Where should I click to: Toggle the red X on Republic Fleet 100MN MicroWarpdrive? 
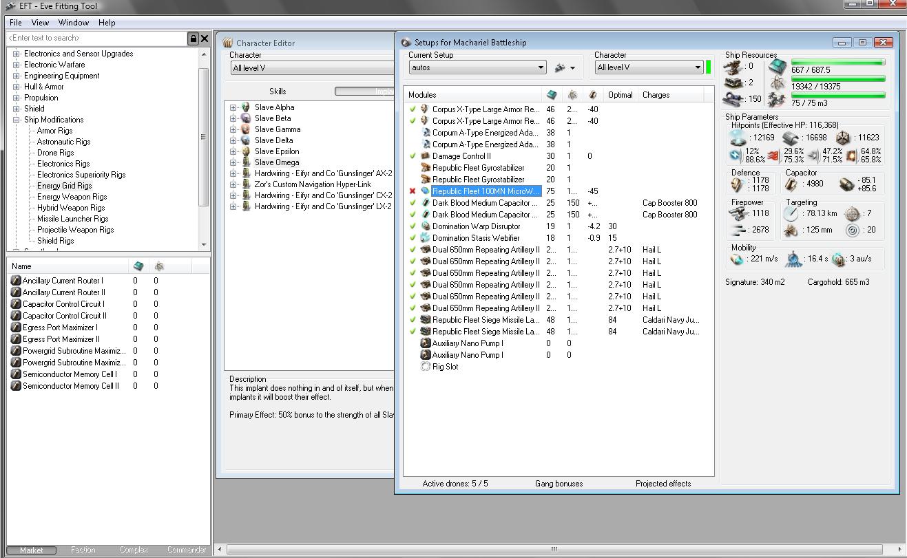(413, 191)
